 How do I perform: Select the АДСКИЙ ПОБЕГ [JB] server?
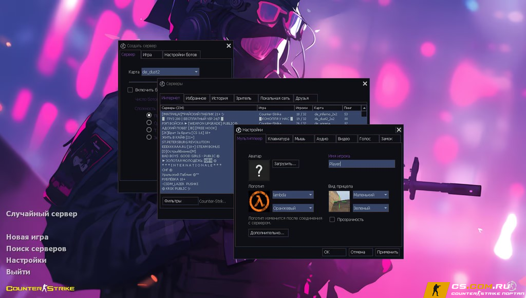point(197,128)
